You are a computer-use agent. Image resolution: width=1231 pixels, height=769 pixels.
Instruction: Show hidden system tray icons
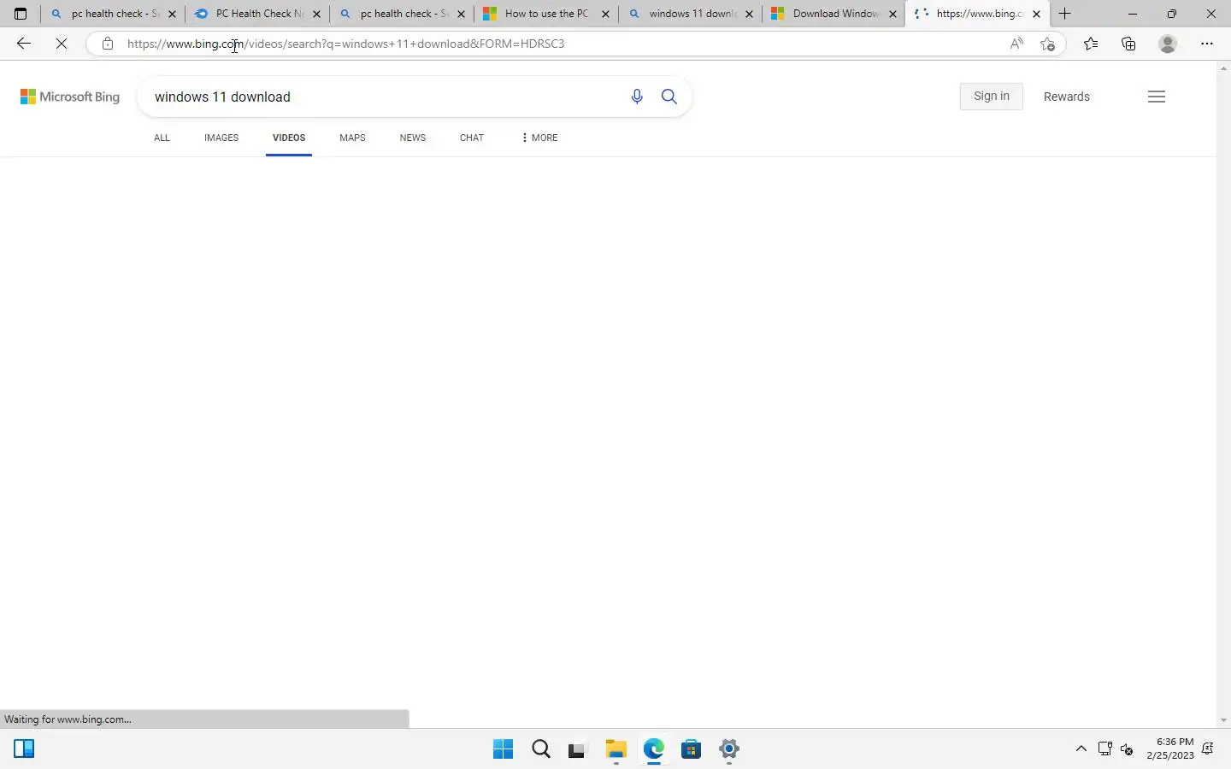[x=1081, y=749]
